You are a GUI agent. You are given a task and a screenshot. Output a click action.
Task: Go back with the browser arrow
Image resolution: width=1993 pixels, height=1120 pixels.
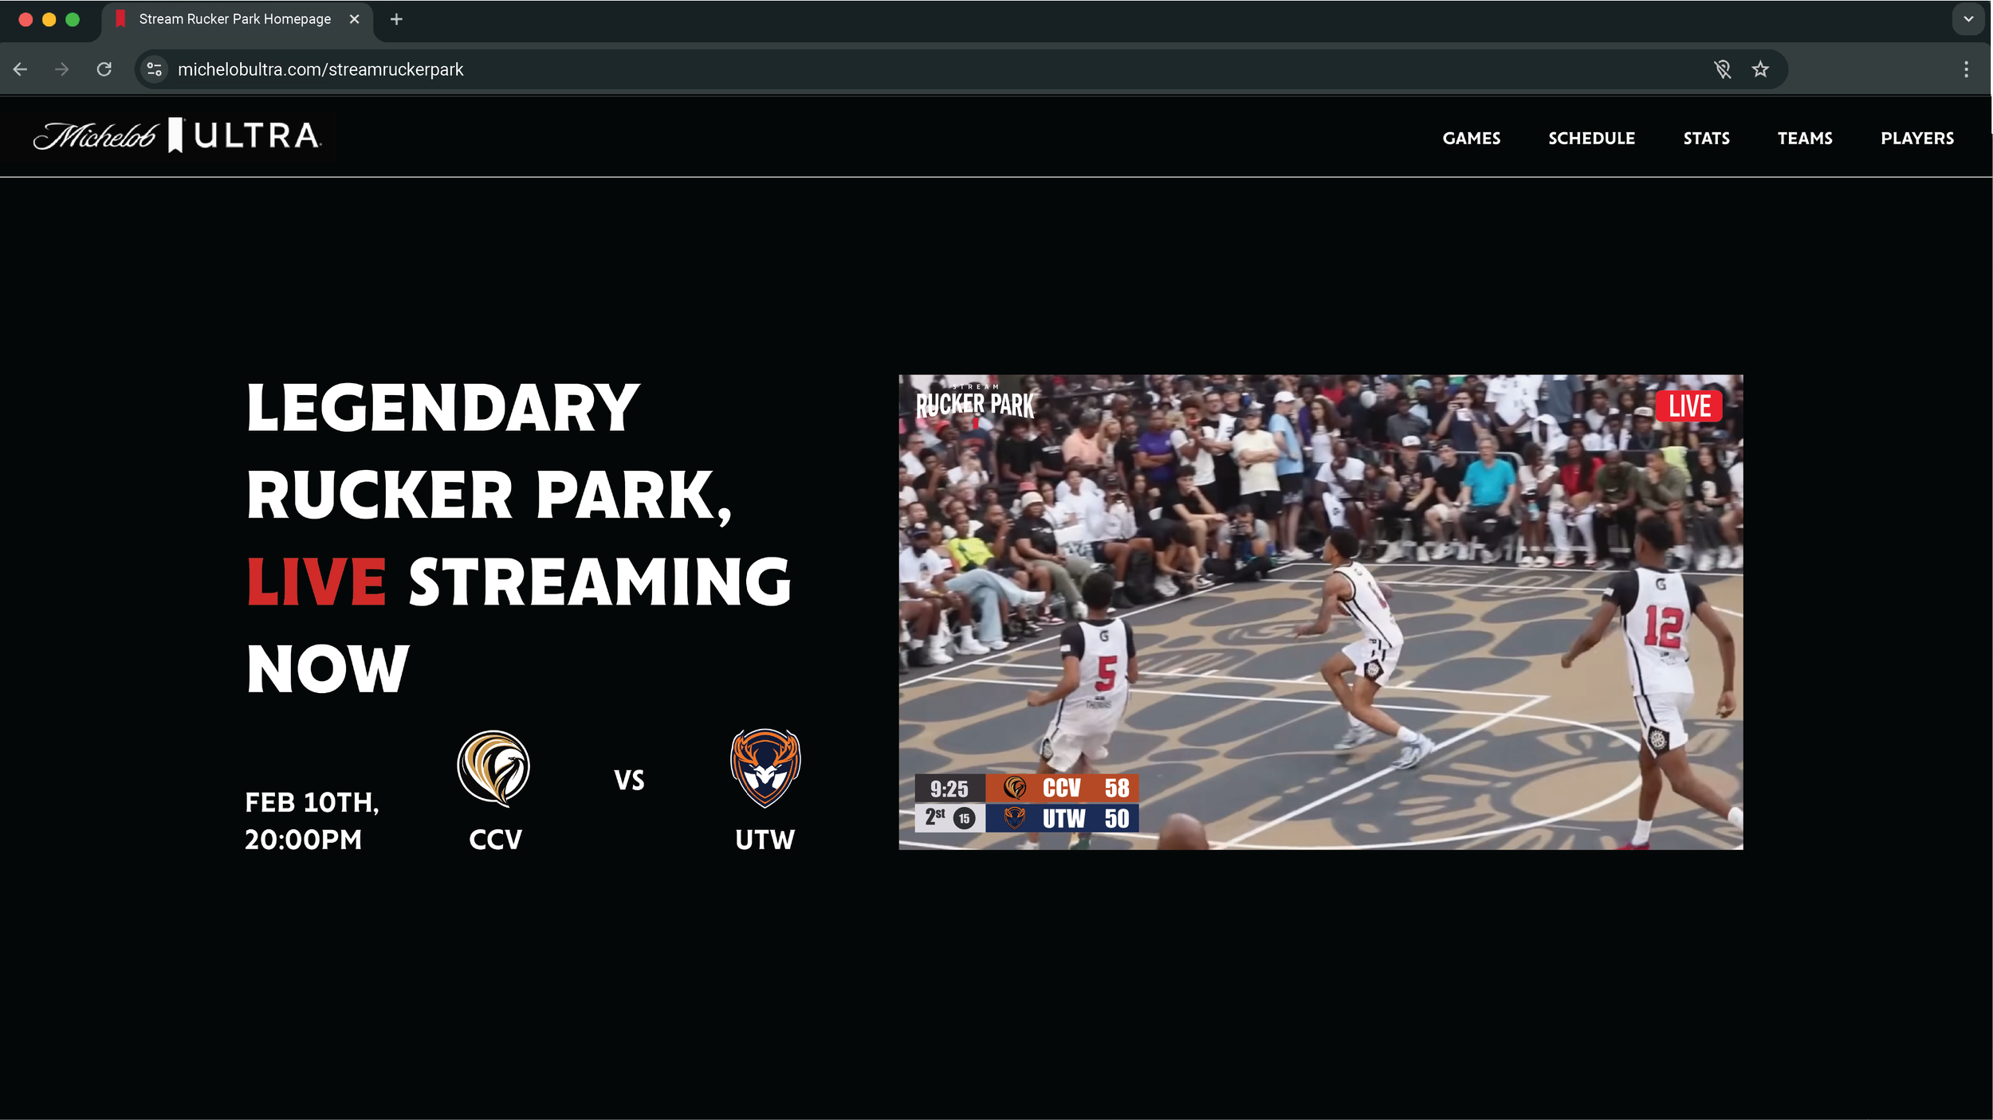click(x=21, y=69)
